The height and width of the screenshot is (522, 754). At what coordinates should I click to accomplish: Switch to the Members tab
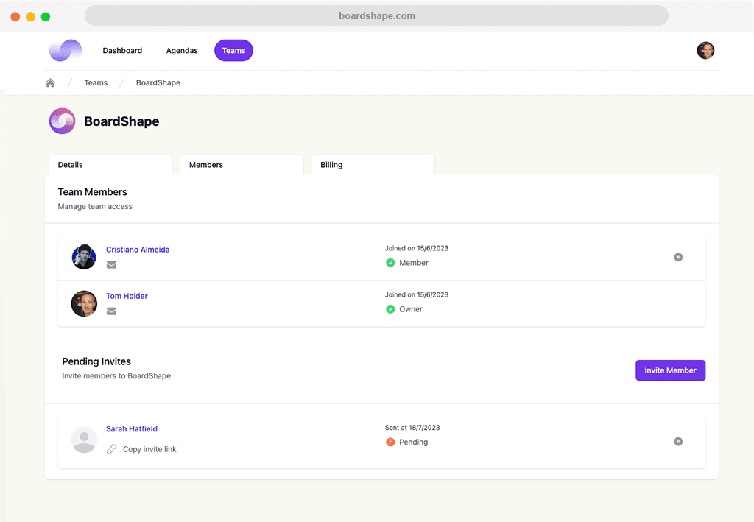[241, 165]
